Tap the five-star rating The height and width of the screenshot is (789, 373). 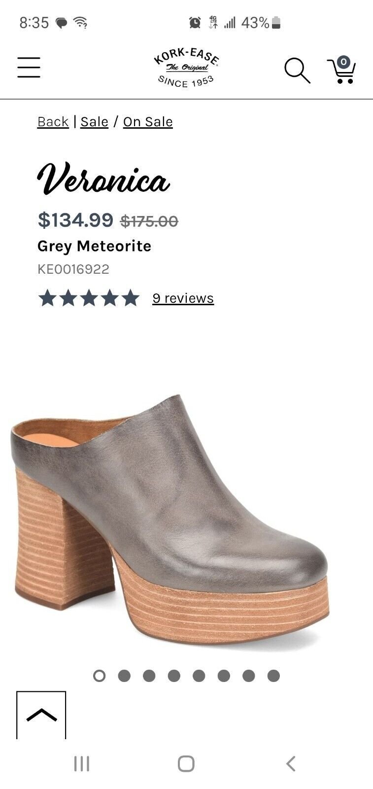click(89, 298)
